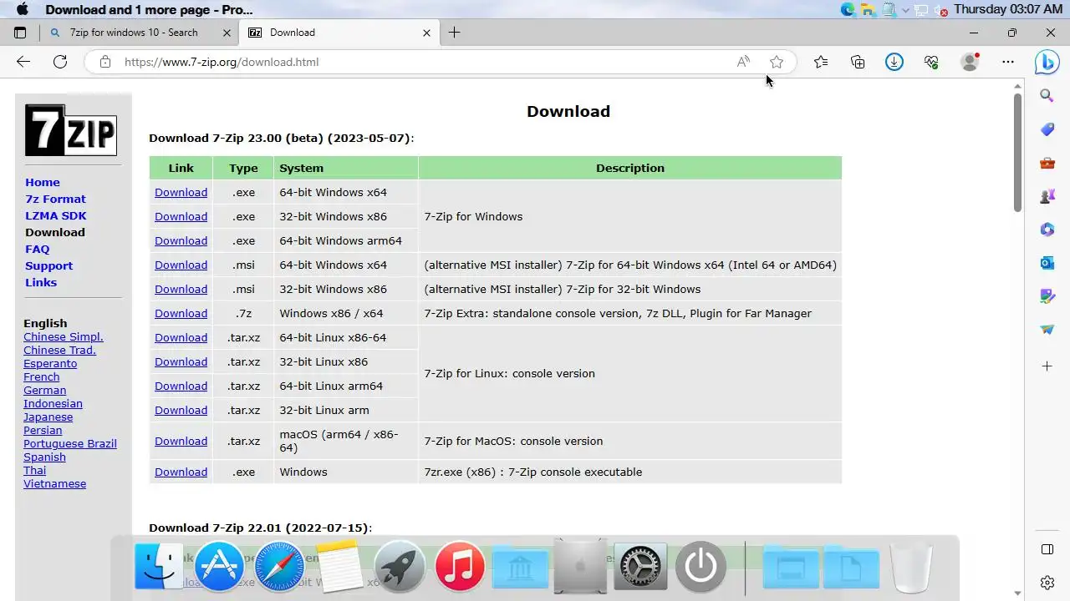Open Finder from the dock
This screenshot has width=1070, height=601.
159,566
